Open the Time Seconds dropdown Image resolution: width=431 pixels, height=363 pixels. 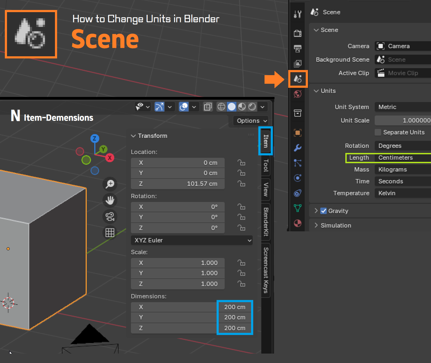coord(403,181)
